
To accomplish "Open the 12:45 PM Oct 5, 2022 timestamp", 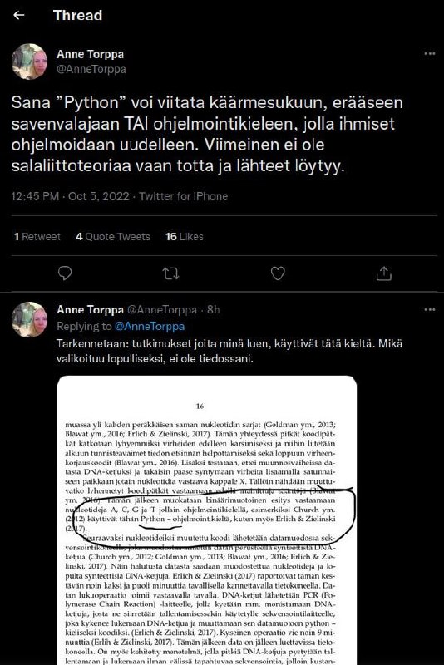I will (x=70, y=196).
